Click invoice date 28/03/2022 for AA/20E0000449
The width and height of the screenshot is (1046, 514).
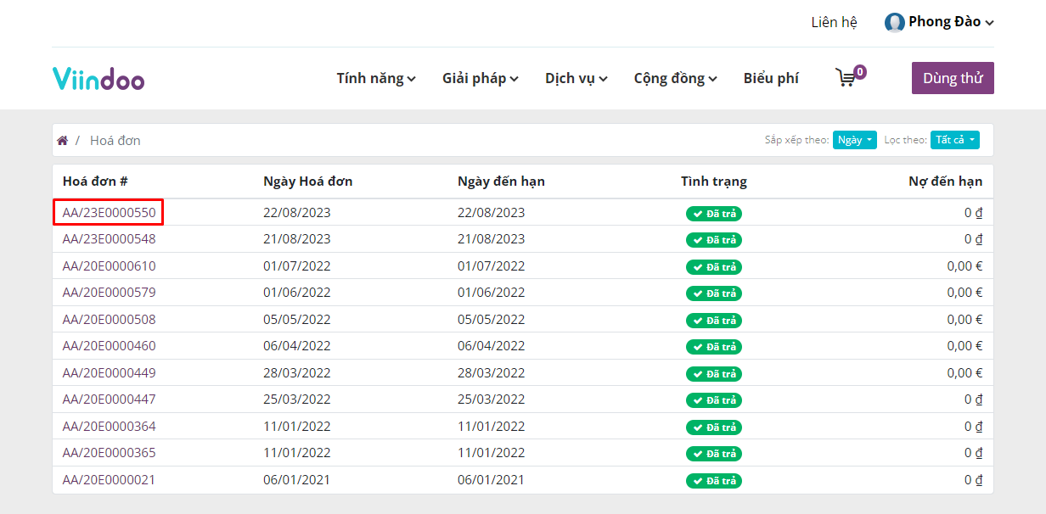click(x=297, y=373)
